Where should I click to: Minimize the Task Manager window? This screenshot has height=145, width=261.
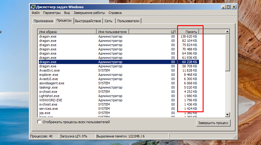223,7
